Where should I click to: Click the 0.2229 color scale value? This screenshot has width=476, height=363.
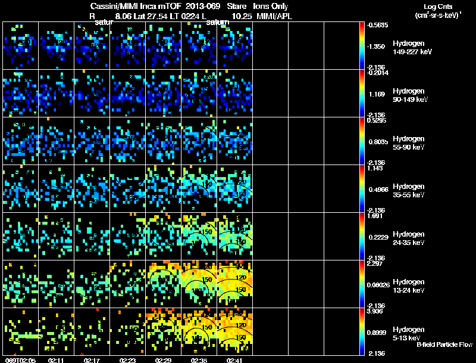click(378, 237)
